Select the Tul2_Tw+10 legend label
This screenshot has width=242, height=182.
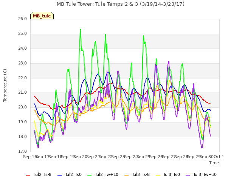coord(107,174)
